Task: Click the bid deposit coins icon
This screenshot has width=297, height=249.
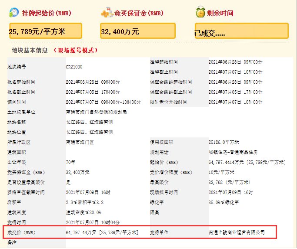Action: coord(107,13)
